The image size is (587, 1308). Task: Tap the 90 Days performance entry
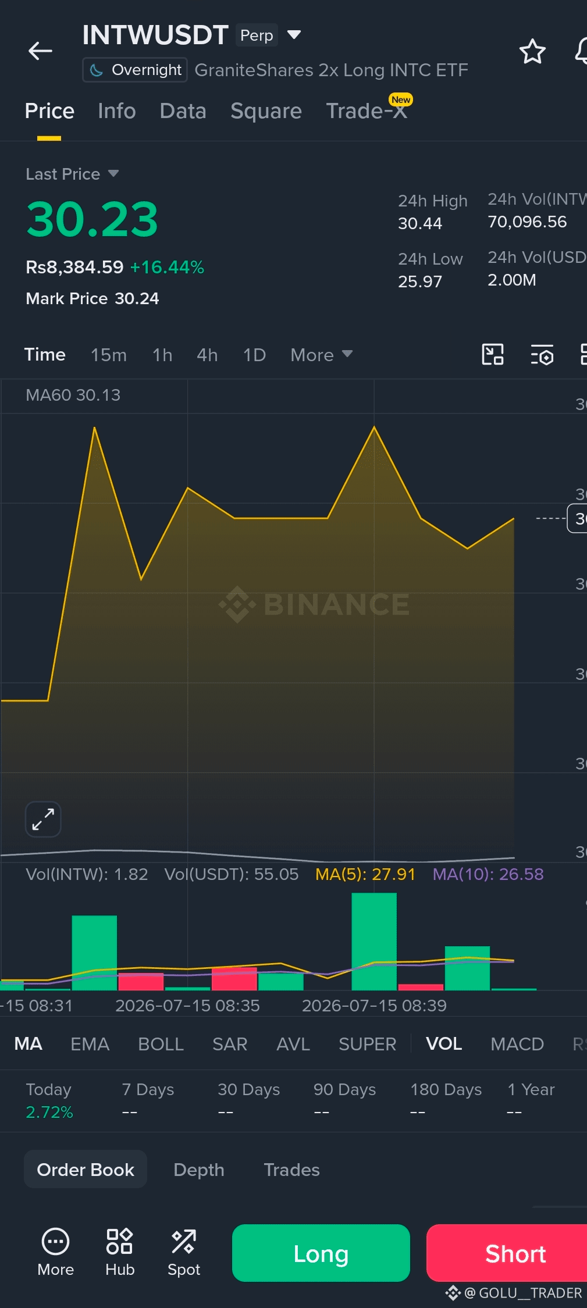345,1100
